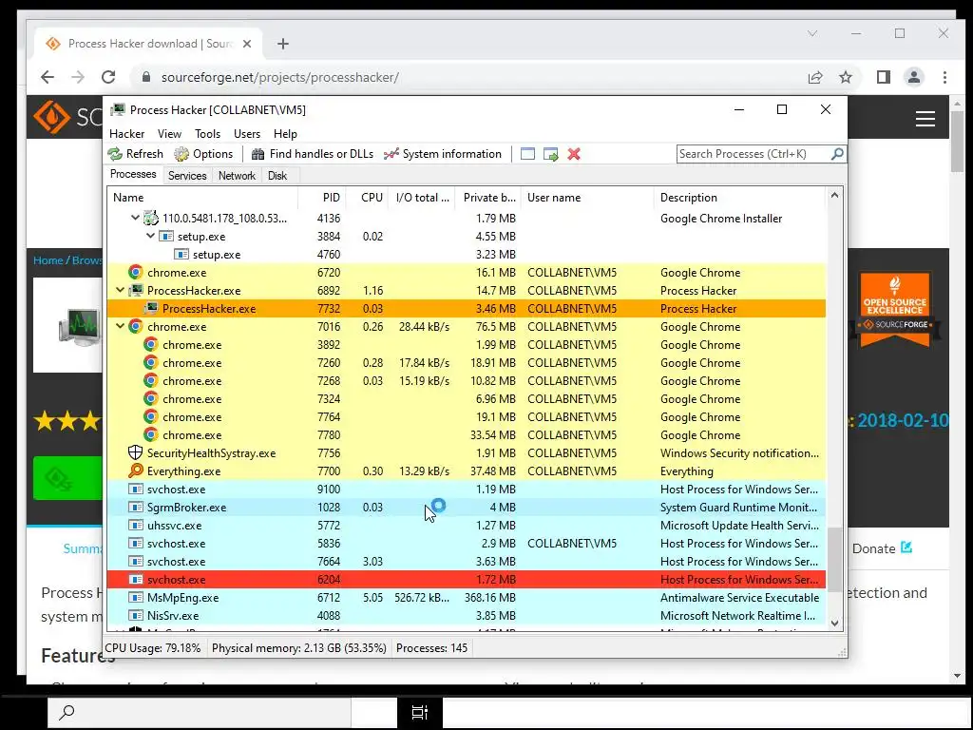Click the SgrmBroker.exe process icon
The height and width of the screenshot is (730, 973).
[135, 507]
